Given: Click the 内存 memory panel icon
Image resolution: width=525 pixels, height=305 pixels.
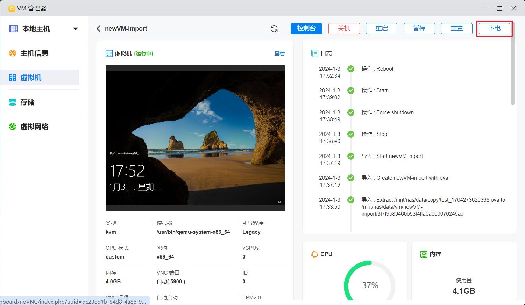Looking at the screenshot, I should [424, 254].
